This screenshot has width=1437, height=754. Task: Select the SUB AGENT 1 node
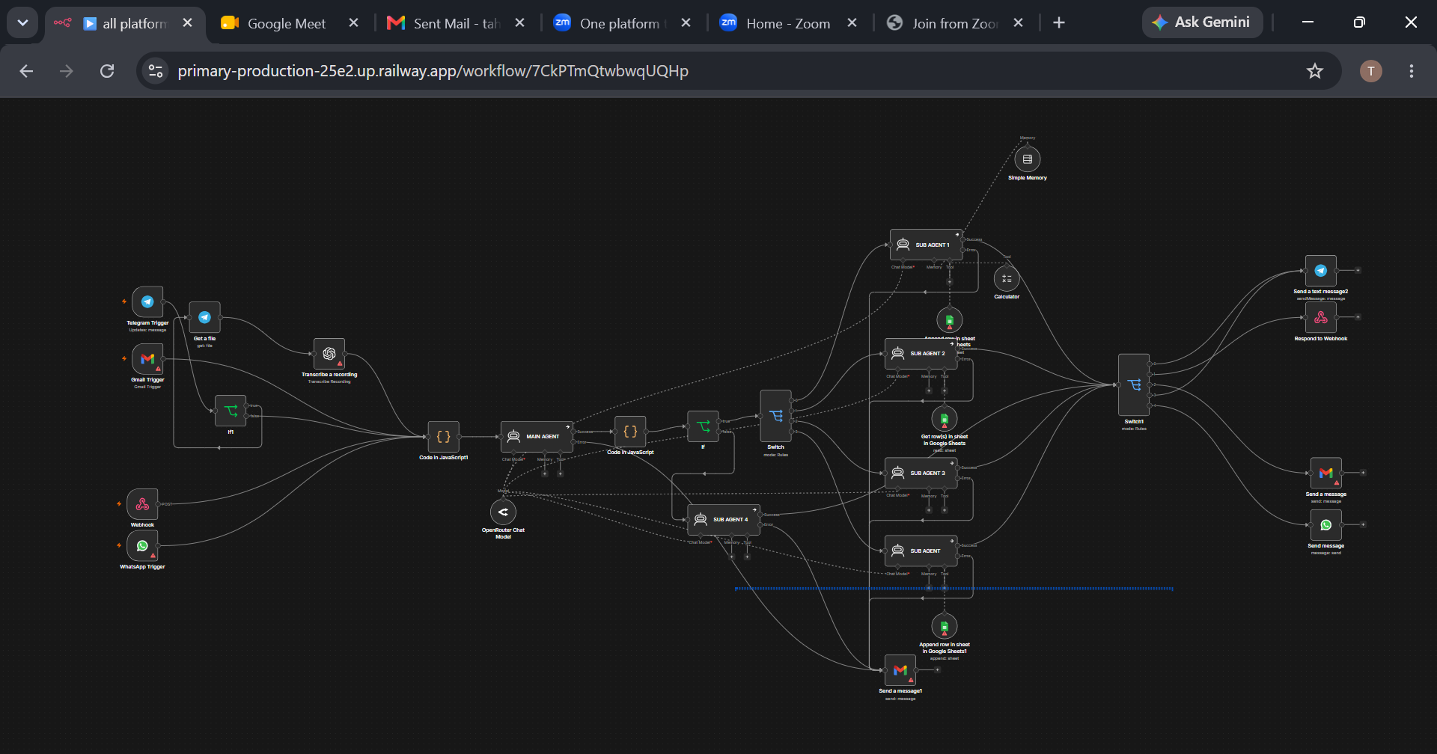[926, 245]
